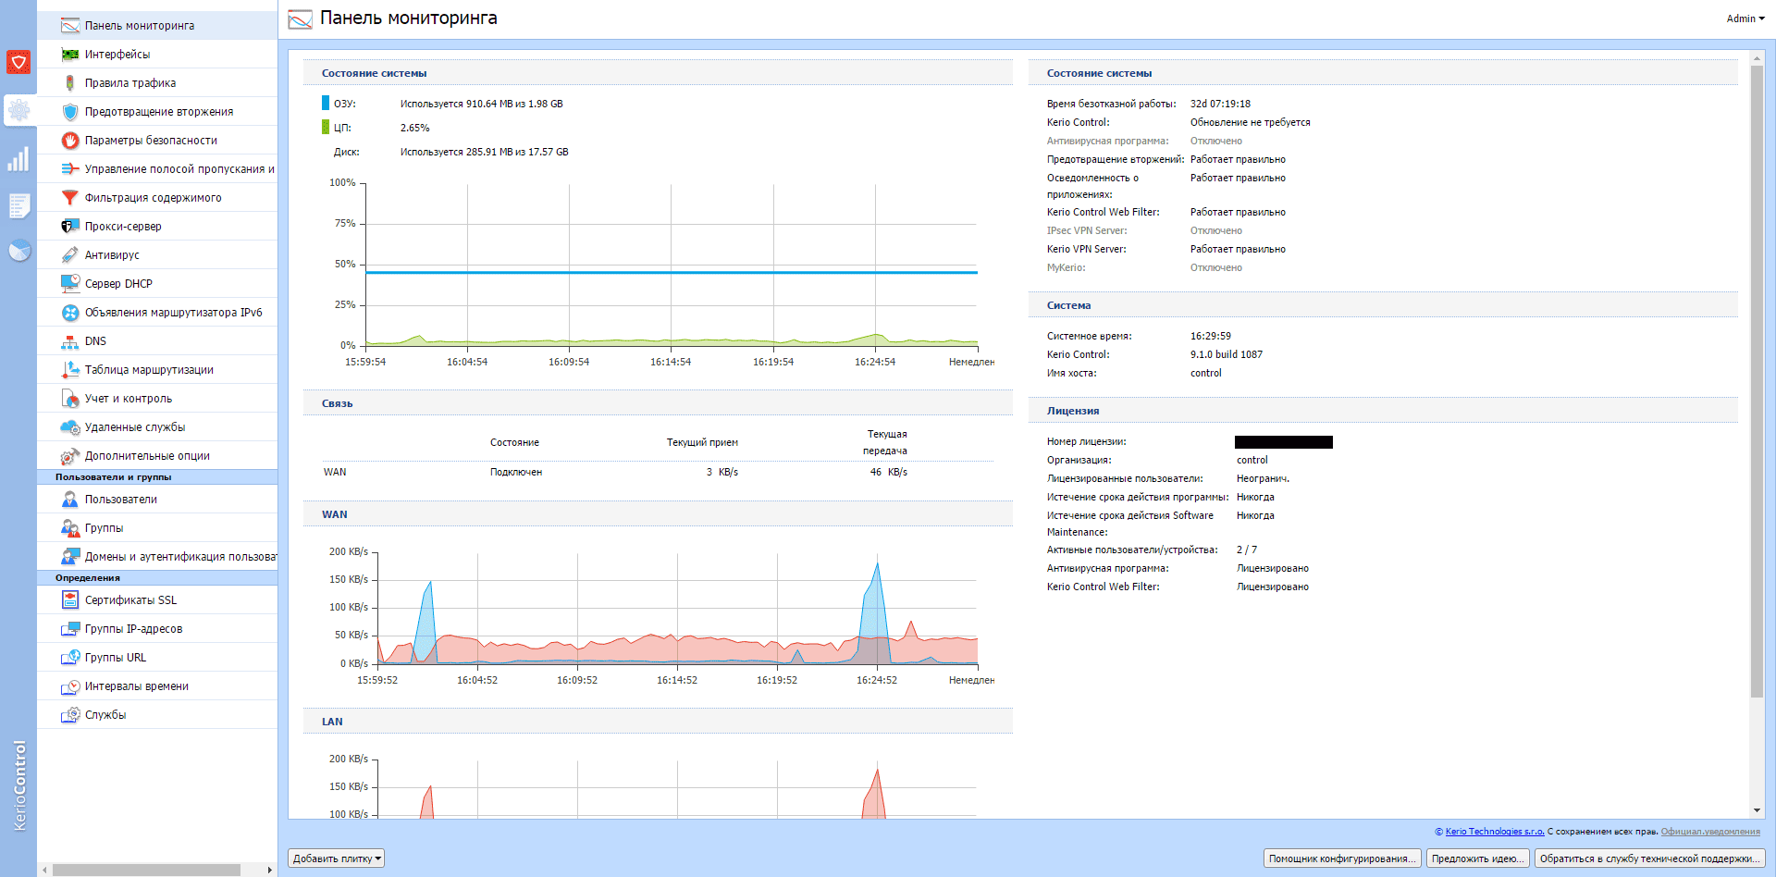
Task: Click Помощник конфигурирования button
Action: point(1341,858)
